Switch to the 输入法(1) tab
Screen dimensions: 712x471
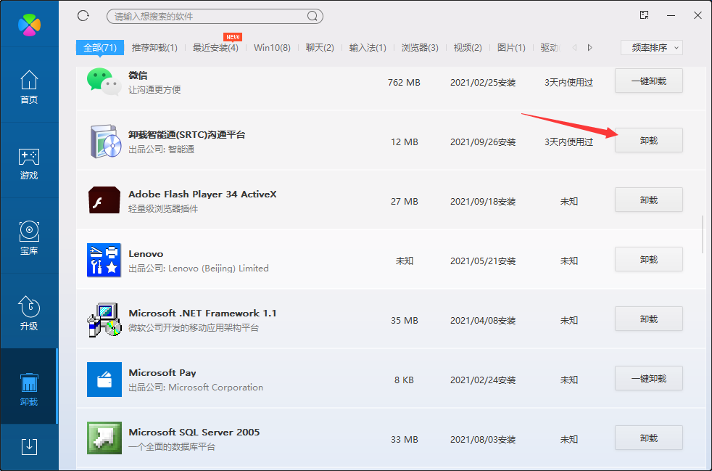(368, 47)
